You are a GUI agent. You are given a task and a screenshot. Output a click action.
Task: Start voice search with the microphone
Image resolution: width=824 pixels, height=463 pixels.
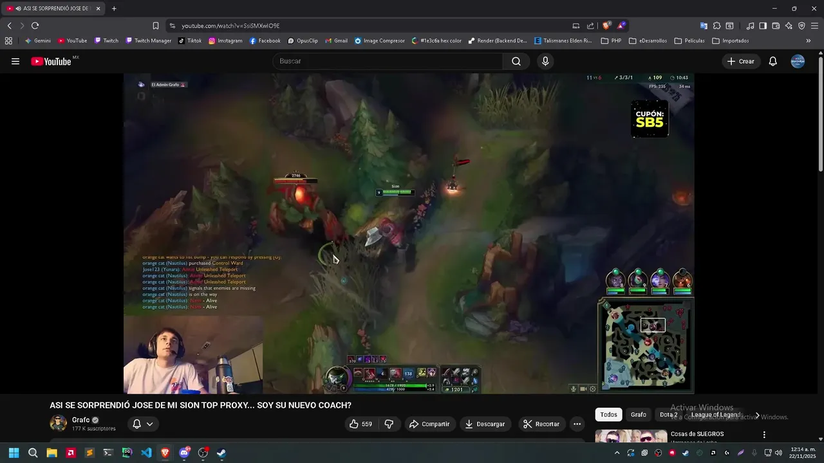pos(545,61)
